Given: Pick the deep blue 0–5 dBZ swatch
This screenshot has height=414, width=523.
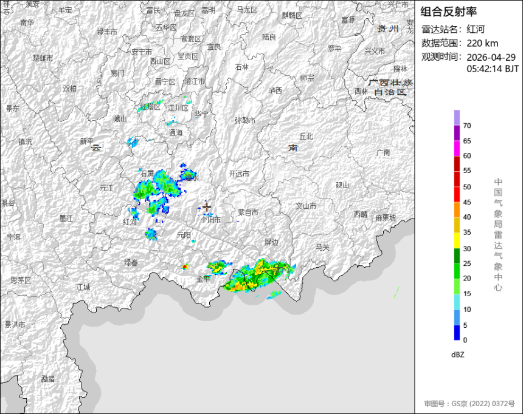Looking at the screenshot, I should coord(457,333).
